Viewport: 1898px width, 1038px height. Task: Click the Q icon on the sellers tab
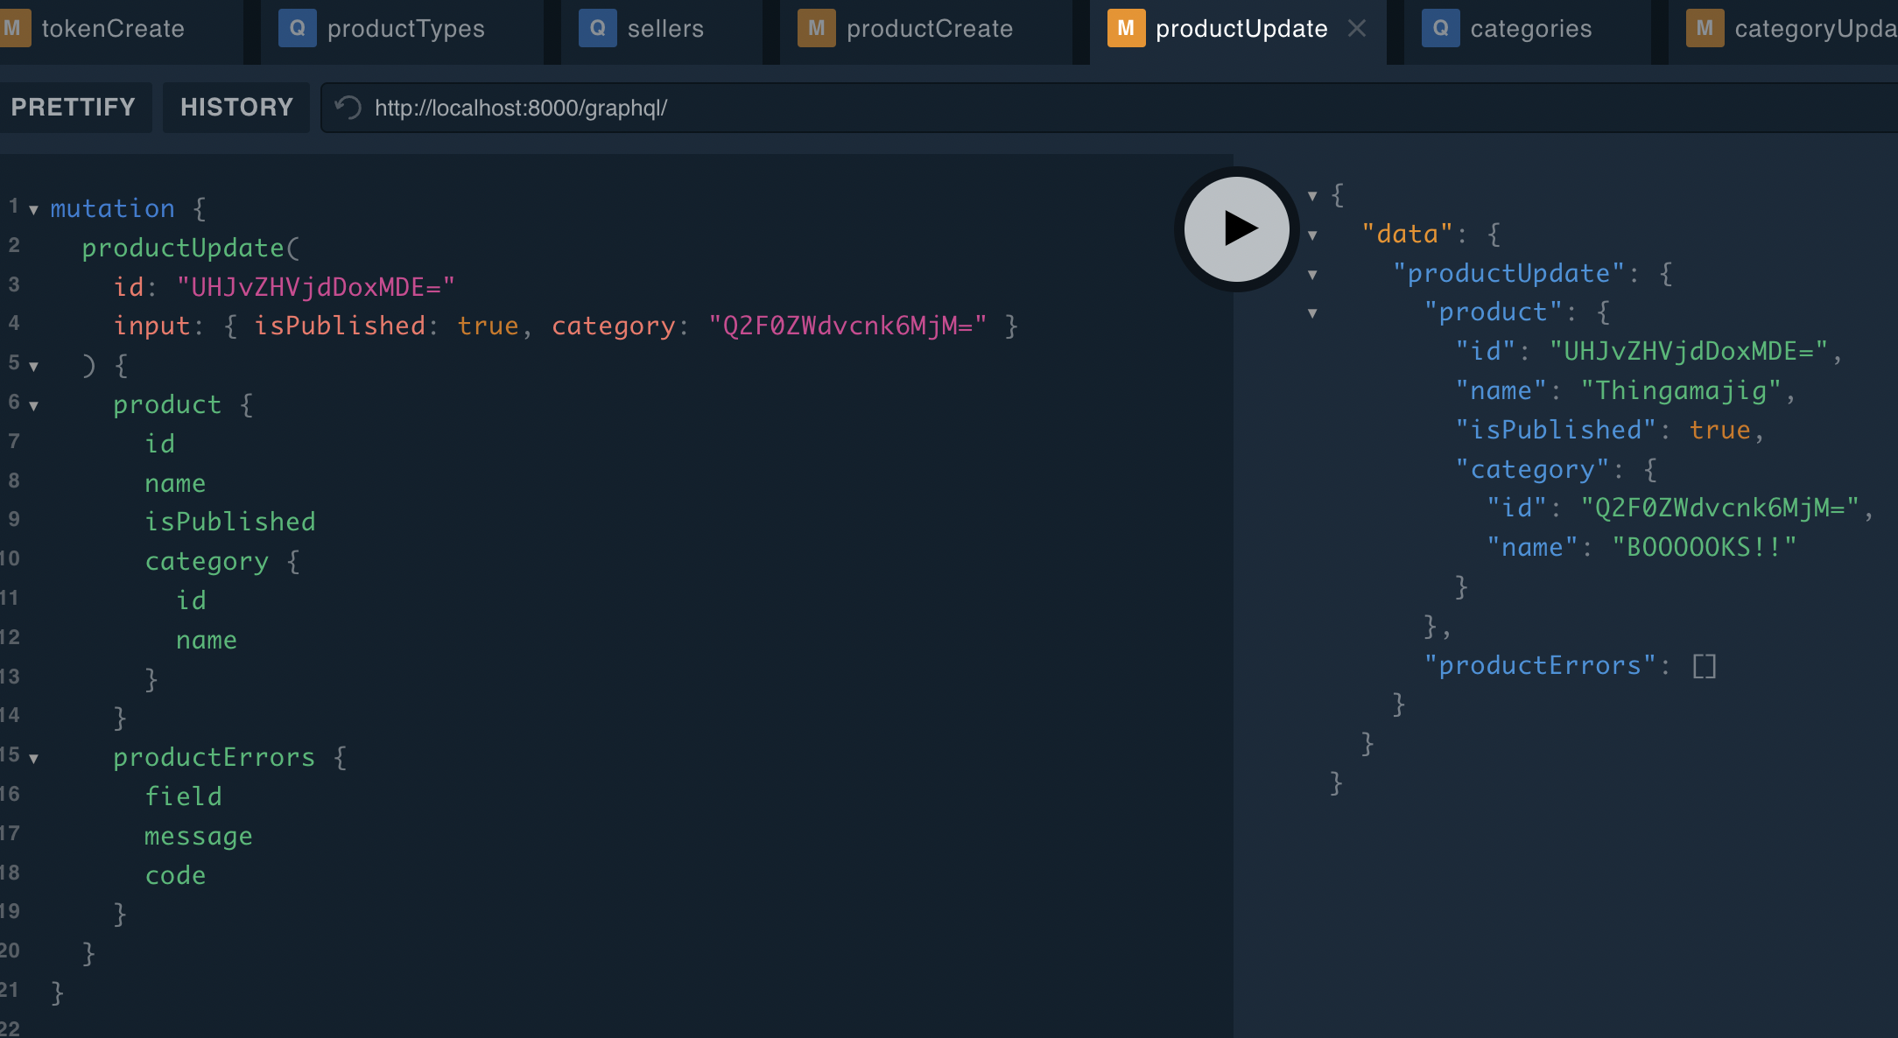pos(597,29)
